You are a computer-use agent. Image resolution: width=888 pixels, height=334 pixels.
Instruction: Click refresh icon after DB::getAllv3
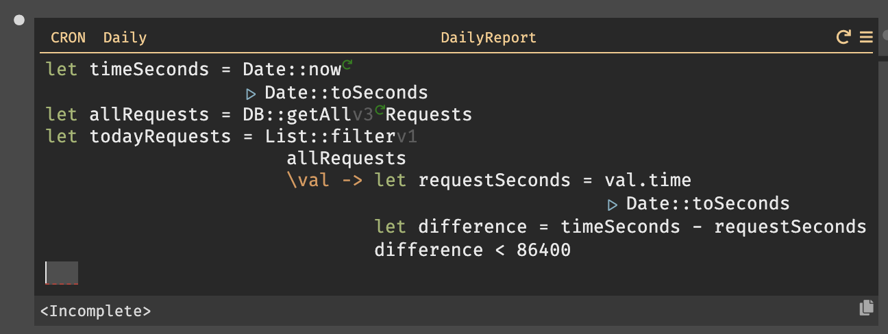380,110
